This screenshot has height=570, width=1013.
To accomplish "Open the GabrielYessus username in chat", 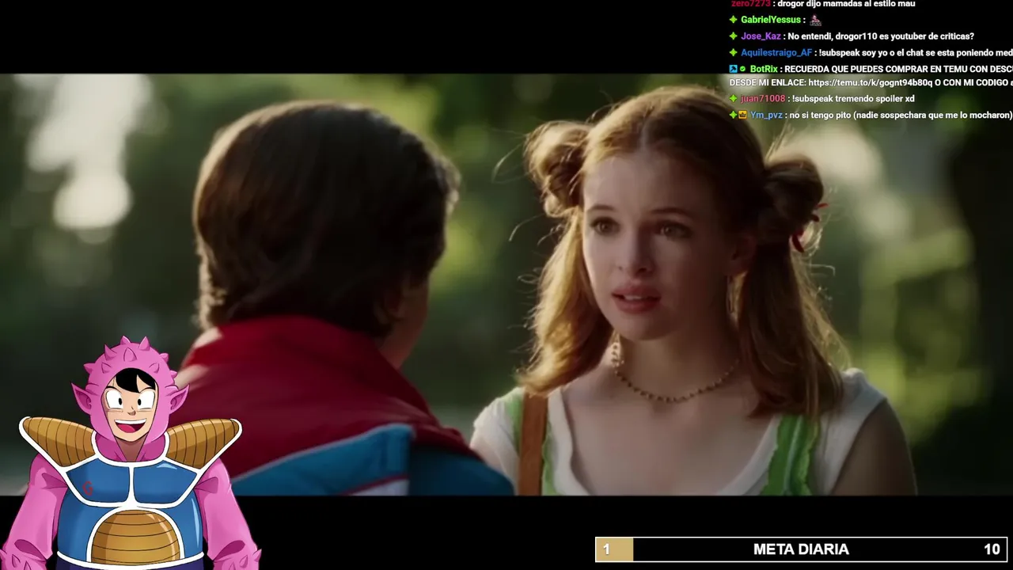I will (x=772, y=20).
